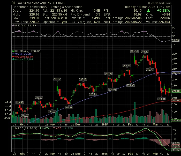Click the green up-arrow change indicator
The height and width of the screenshot is (156, 181).
pos(148,11)
